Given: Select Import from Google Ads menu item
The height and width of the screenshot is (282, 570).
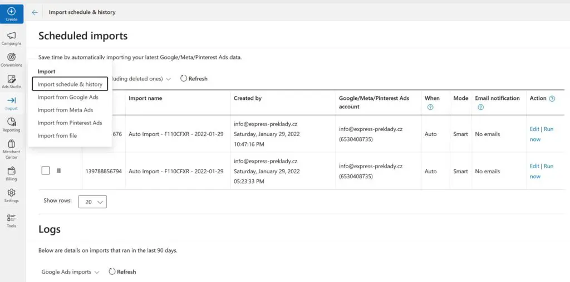Looking at the screenshot, I should [68, 97].
